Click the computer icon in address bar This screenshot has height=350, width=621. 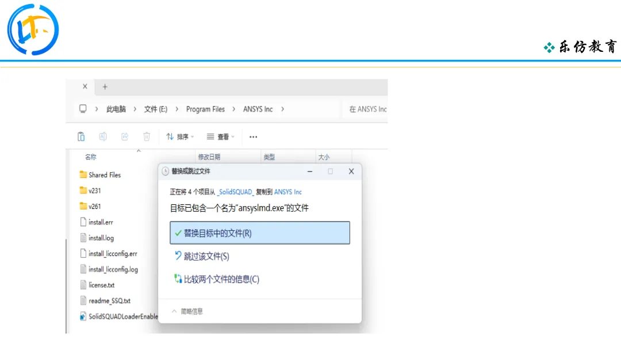83,109
